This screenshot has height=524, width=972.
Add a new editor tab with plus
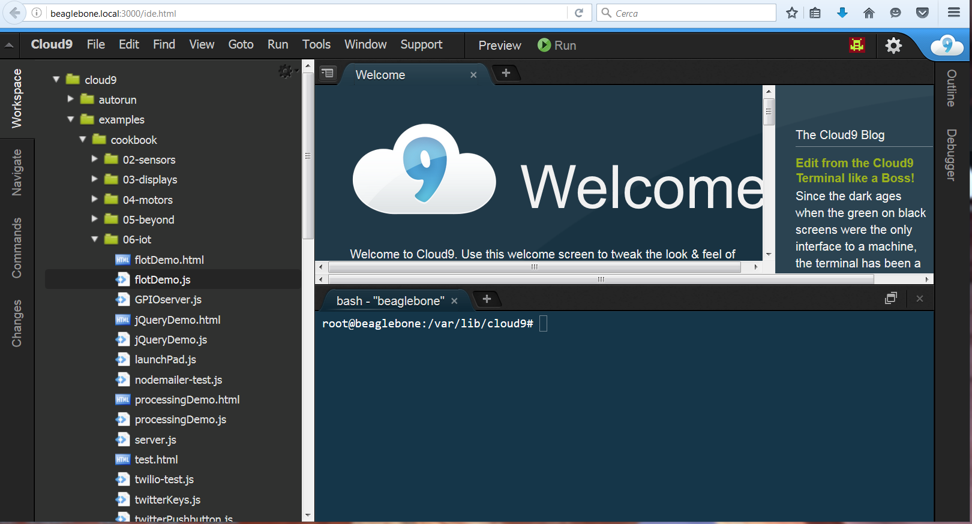pyautogui.click(x=506, y=73)
